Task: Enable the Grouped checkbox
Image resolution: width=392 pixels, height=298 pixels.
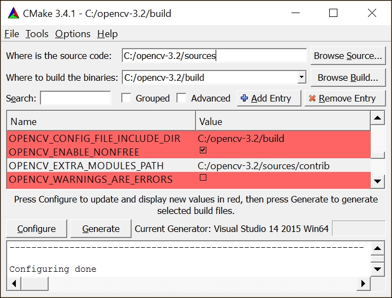Action: coord(126,98)
